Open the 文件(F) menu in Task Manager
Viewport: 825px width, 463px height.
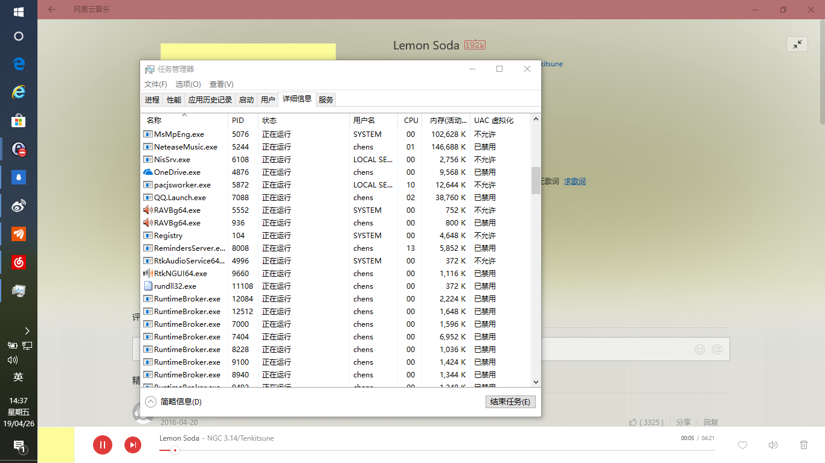pos(156,84)
